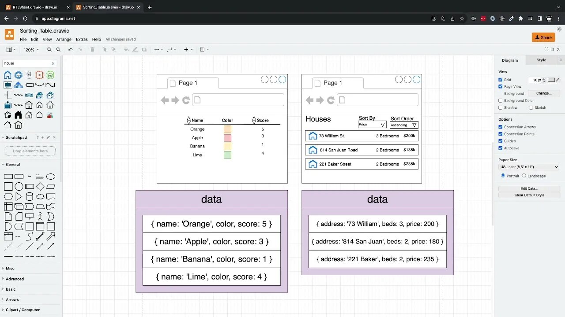Click the Zoom In magnifier icon
565x317 pixels.
tap(49, 50)
